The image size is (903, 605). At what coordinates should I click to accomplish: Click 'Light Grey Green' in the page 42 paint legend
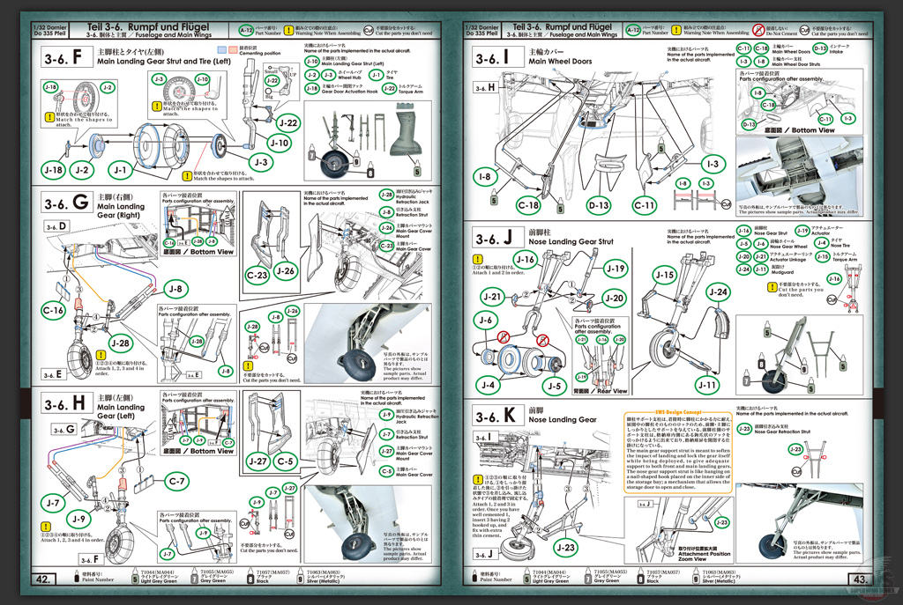point(159,581)
